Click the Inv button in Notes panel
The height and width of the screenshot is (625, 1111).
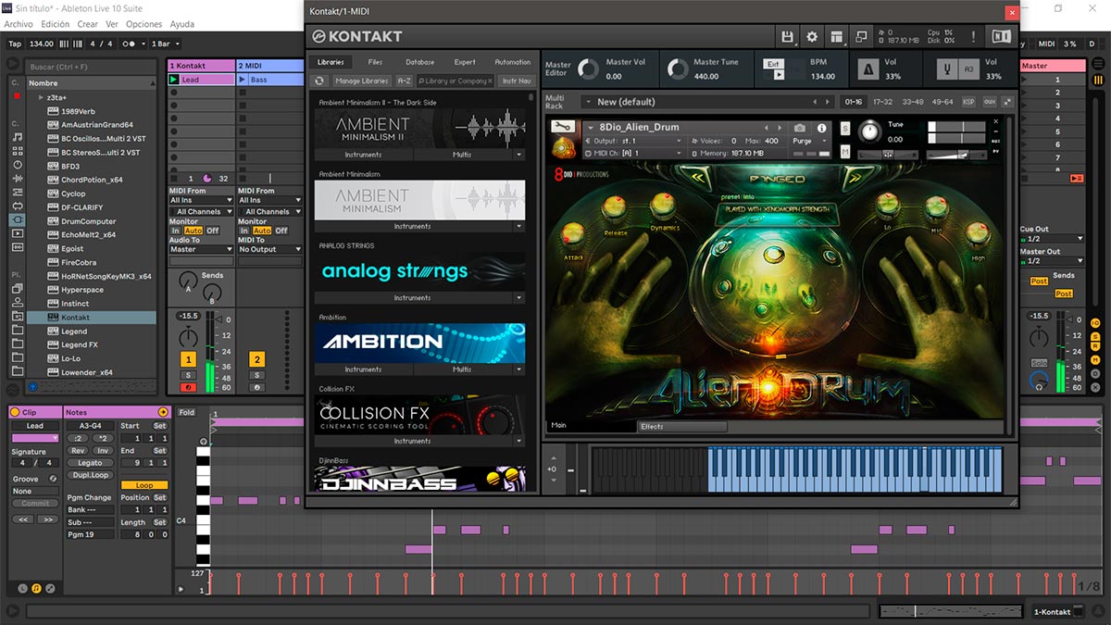[x=102, y=451]
